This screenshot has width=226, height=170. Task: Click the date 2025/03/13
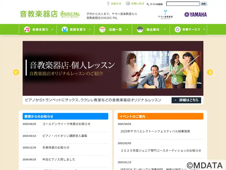click(29, 136)
